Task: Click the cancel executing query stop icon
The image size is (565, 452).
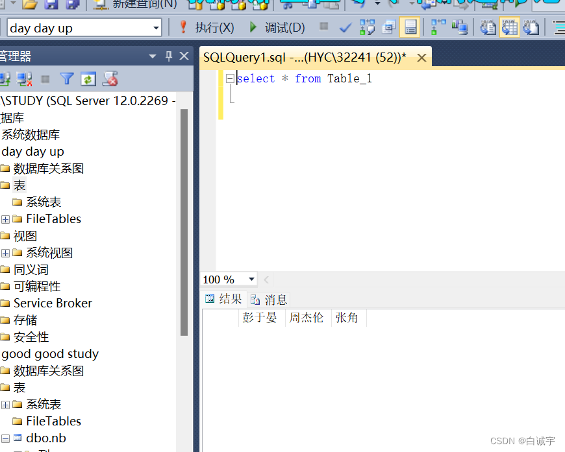Action: pyautogui.click(x=324, y=27)
